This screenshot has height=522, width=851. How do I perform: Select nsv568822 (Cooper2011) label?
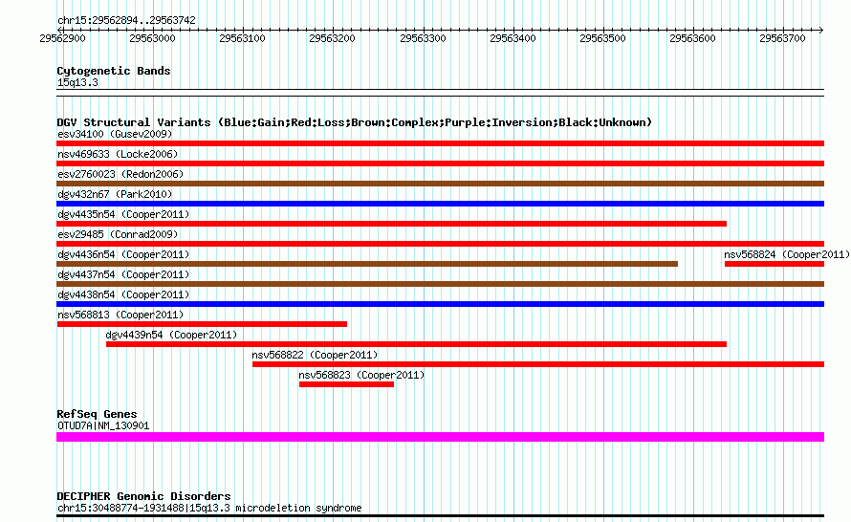(315, 355)
